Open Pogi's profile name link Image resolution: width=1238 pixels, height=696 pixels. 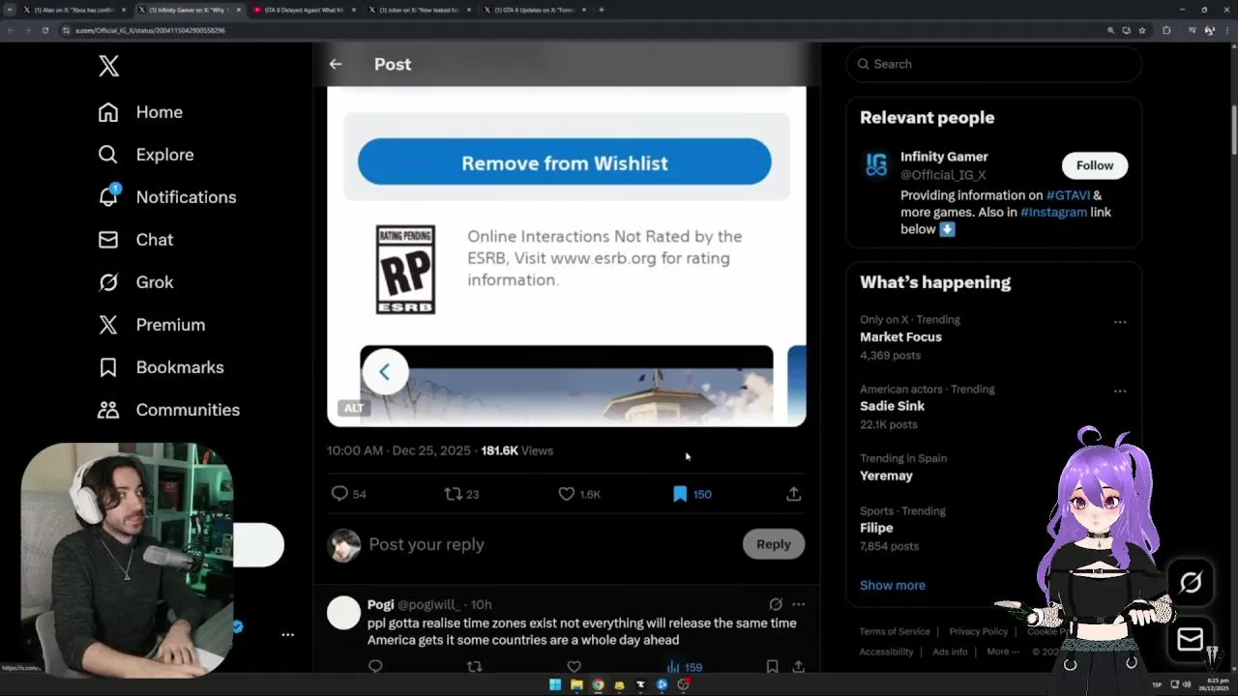click(381, 604)
